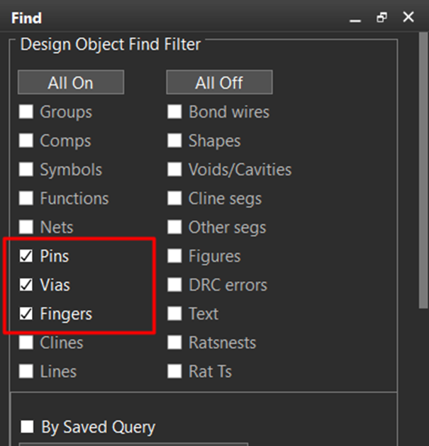Enable the Clines checkbox
Screen dimensions: 429x446
tap(26, 343)
